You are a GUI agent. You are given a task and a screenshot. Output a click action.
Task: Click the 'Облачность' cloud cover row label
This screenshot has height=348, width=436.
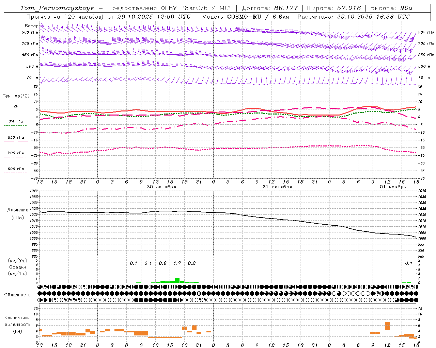[x=17, y=295]
